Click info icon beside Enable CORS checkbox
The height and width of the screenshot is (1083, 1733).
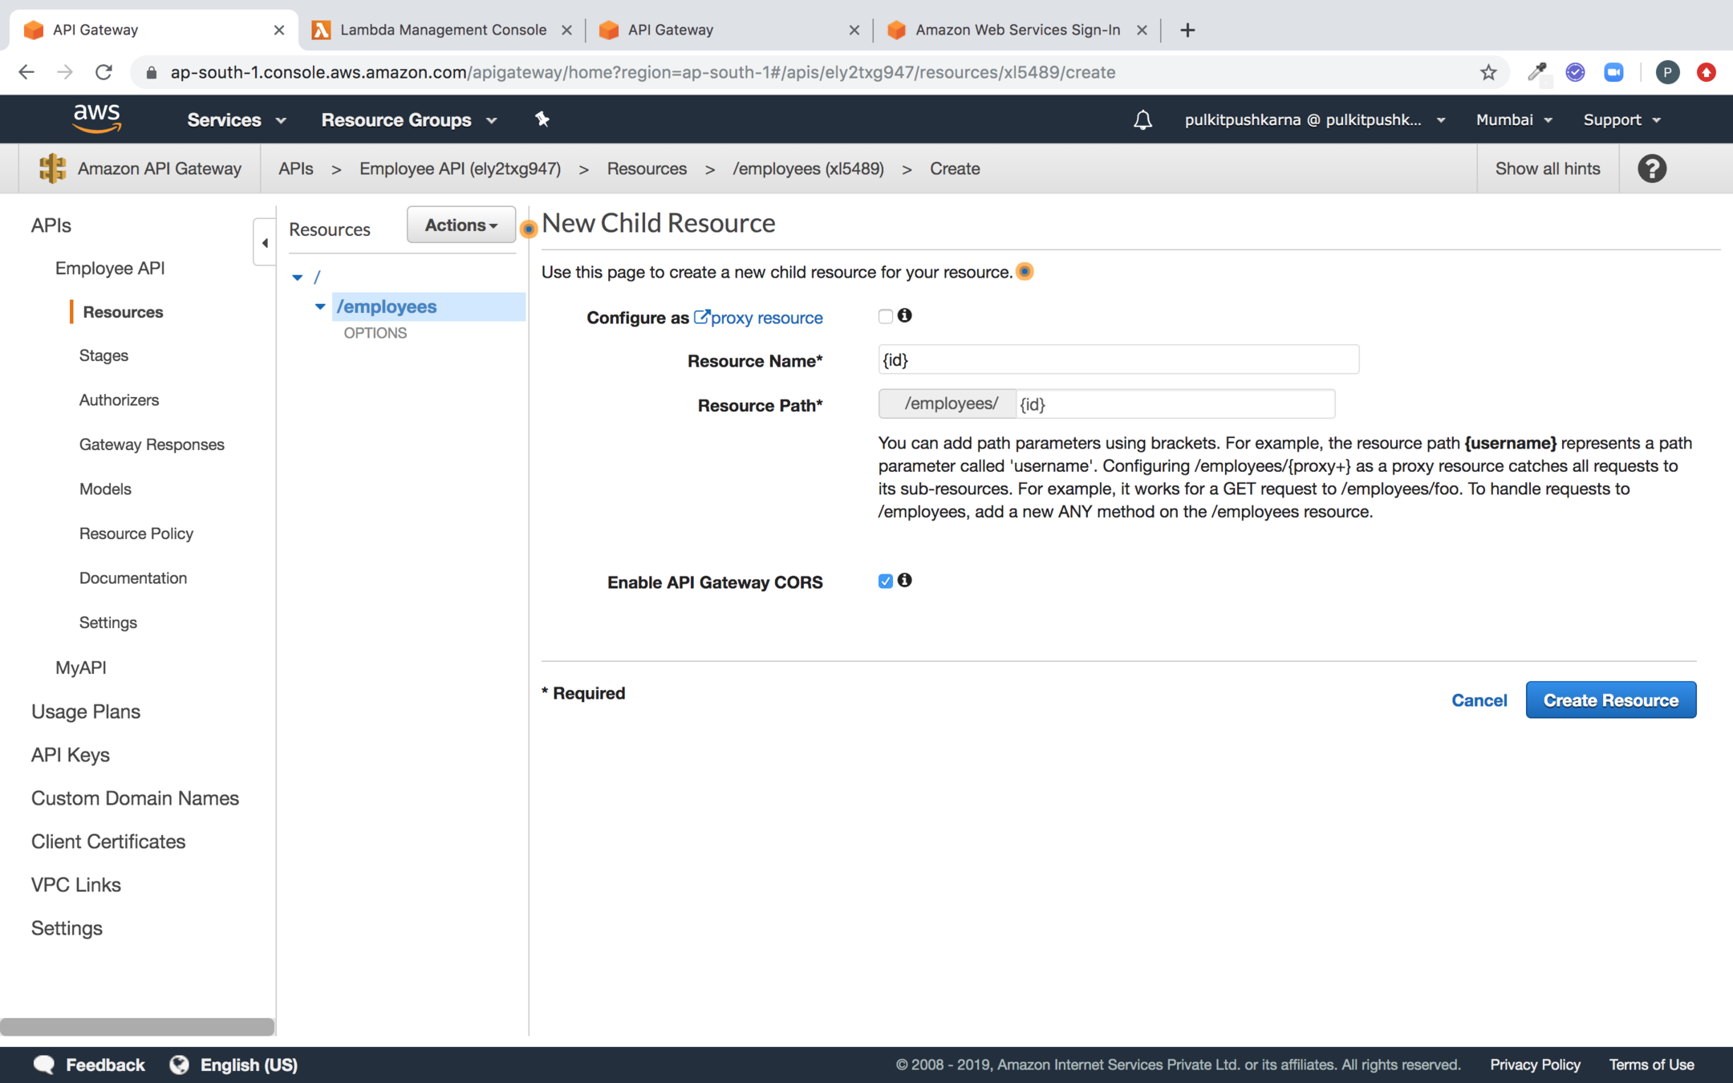click(x=905, y=580)
